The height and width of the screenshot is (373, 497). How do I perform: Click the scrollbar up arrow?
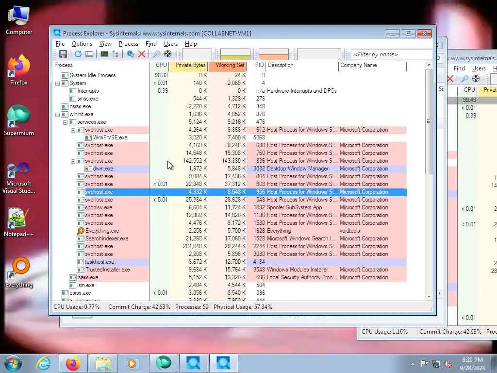click(x=429, y=65)
